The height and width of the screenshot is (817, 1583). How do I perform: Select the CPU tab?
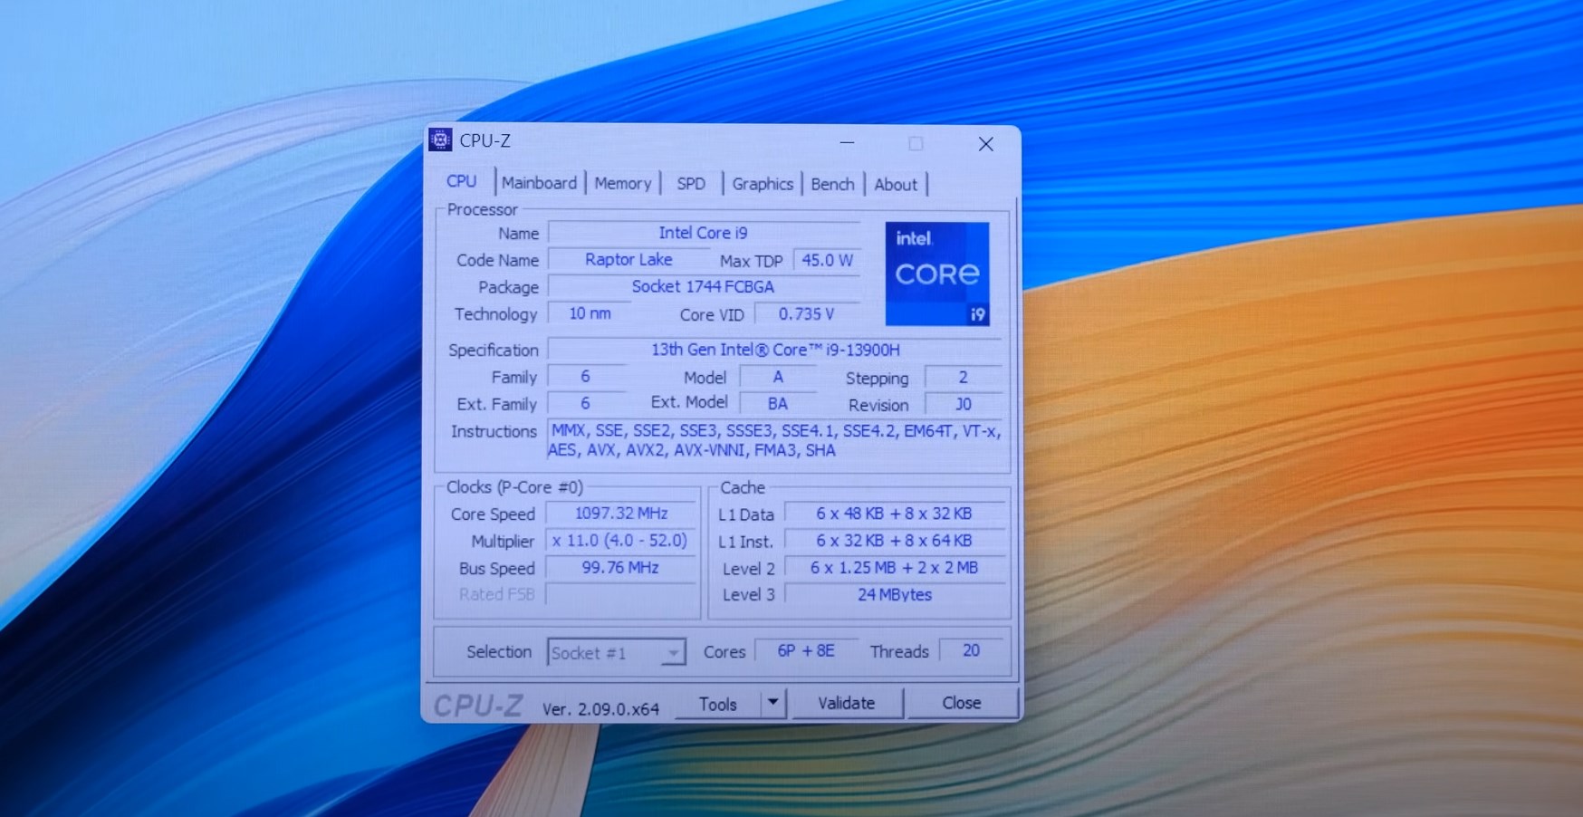click(x=462, y=181)
